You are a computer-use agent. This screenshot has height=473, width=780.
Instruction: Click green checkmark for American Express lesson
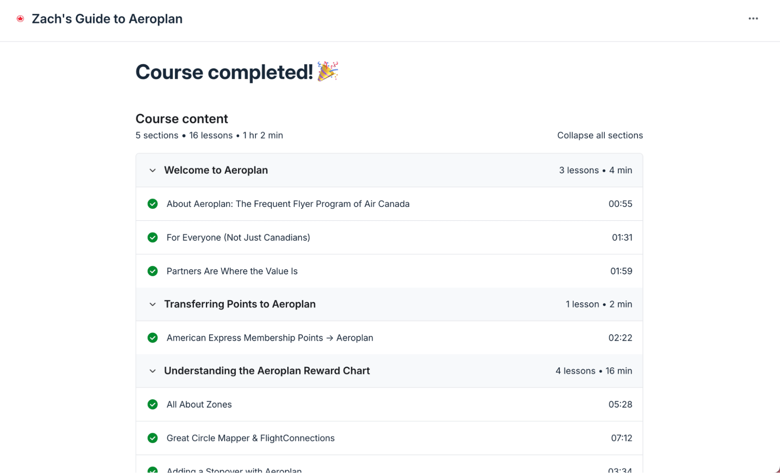(153, 338)
